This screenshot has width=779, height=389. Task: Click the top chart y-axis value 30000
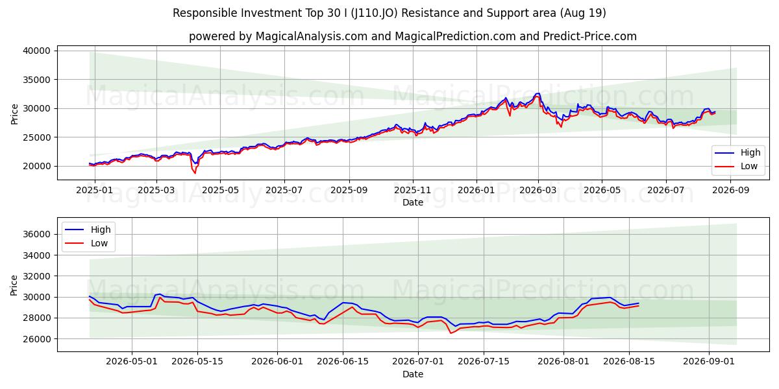[x=38, y=108]
